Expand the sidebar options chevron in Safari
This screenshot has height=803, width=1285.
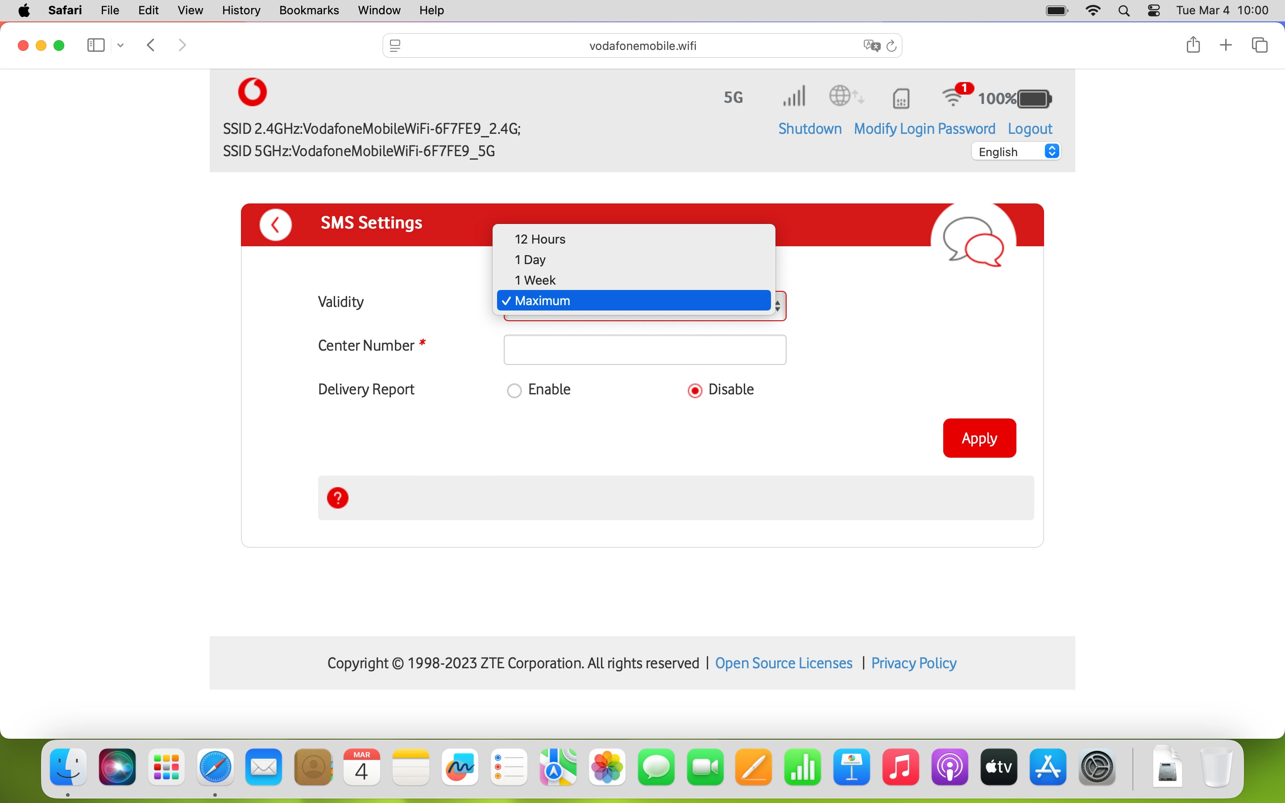[120, 45]
